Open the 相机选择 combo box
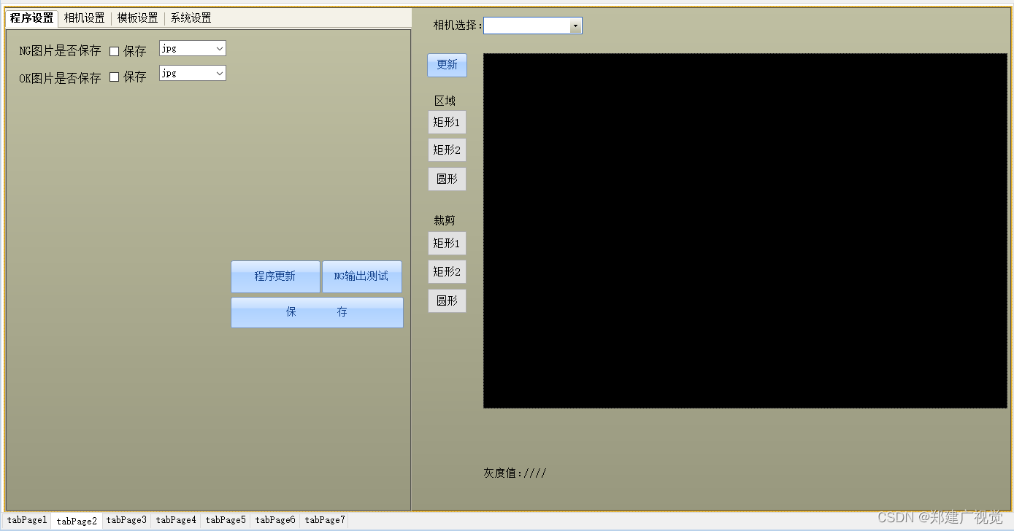This screenshot has height=531, width=1014. coord(533,26)
